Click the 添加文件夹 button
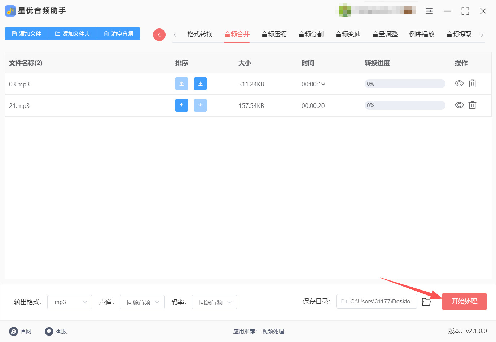The width and height of the screenshot is (496, 342). click(x=73, y=34)
